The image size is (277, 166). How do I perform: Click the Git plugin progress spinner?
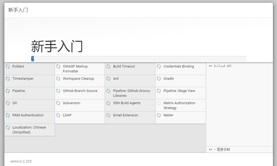pos(7,103)
